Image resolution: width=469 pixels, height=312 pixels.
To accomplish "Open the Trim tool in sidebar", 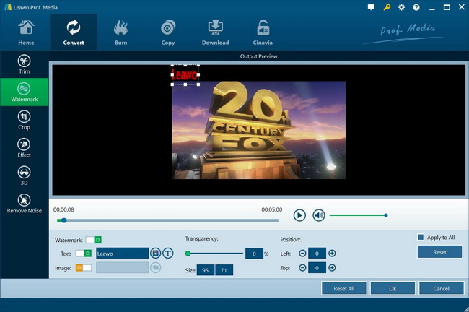I will tap(25, 66).
